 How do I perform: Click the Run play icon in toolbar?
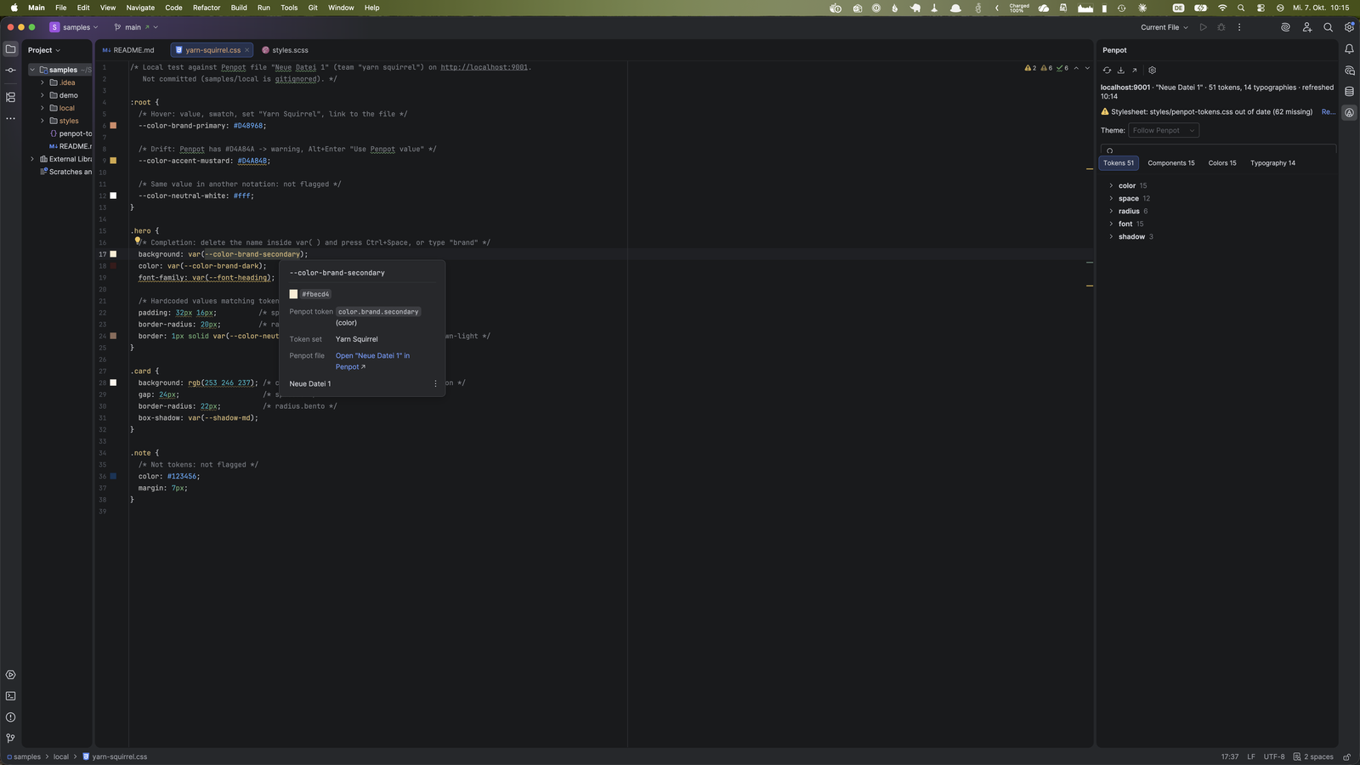coord(1203,27)
